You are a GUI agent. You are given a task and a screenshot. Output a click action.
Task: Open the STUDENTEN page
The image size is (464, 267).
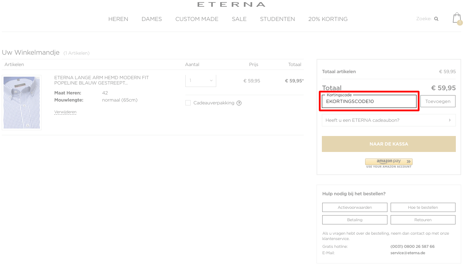pyautogui.click(x=278, y=19)
